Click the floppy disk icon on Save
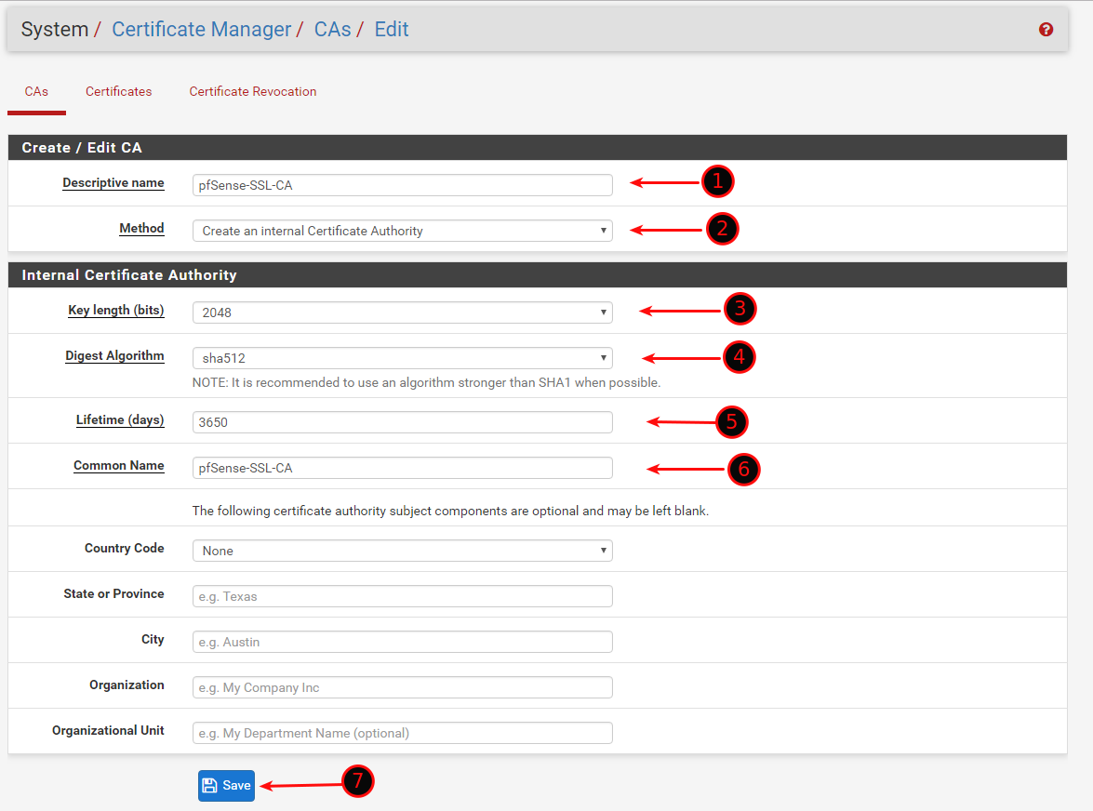Screen dimensions: 1093x811 (209, 785)
